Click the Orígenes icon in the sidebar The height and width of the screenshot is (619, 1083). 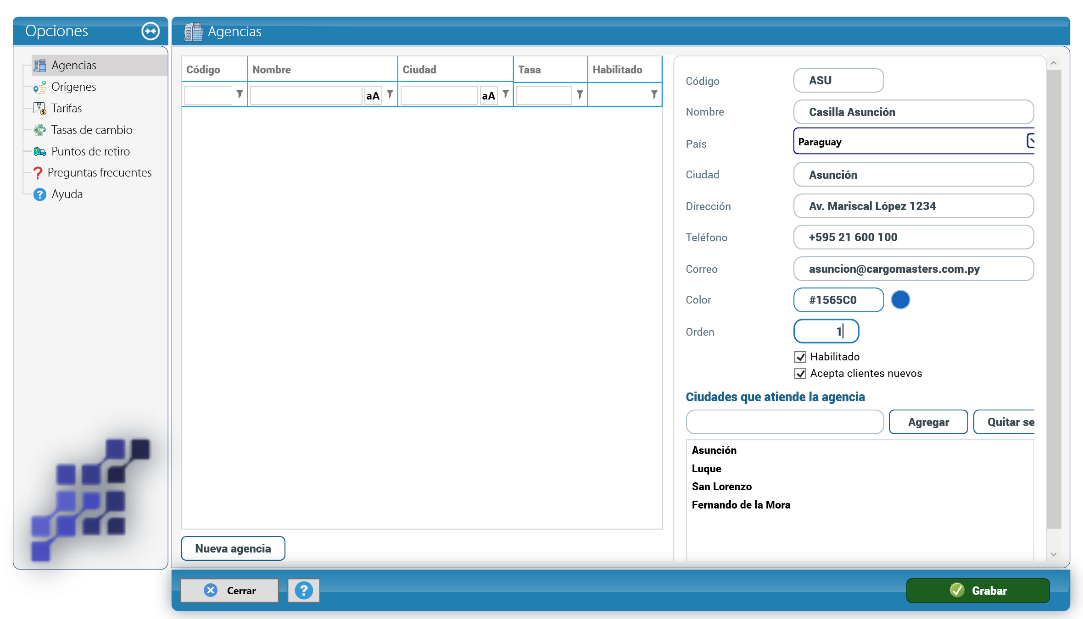[x=40, y=87]
